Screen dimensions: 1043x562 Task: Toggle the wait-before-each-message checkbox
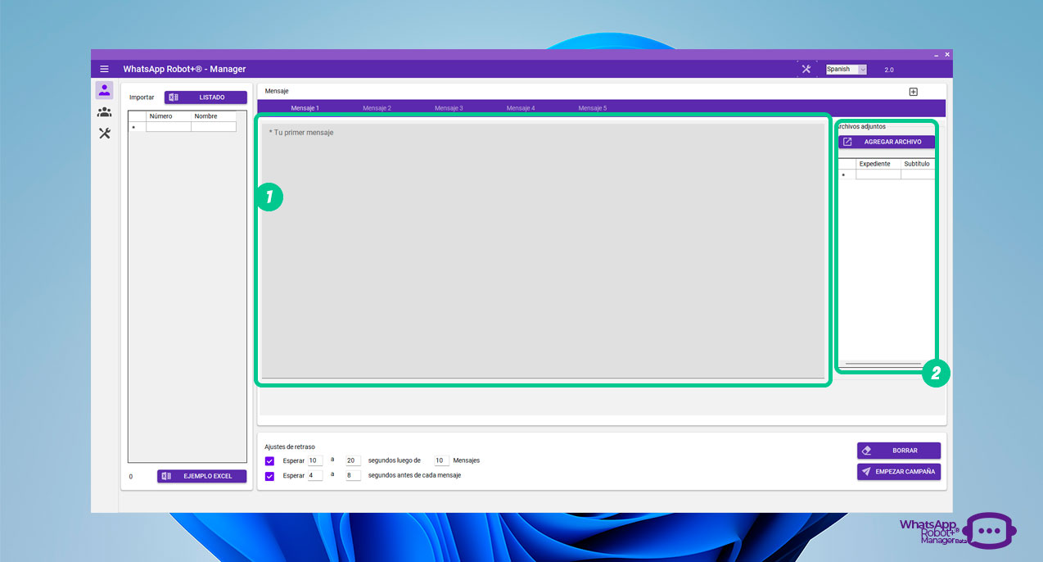[x=270, y=476]
